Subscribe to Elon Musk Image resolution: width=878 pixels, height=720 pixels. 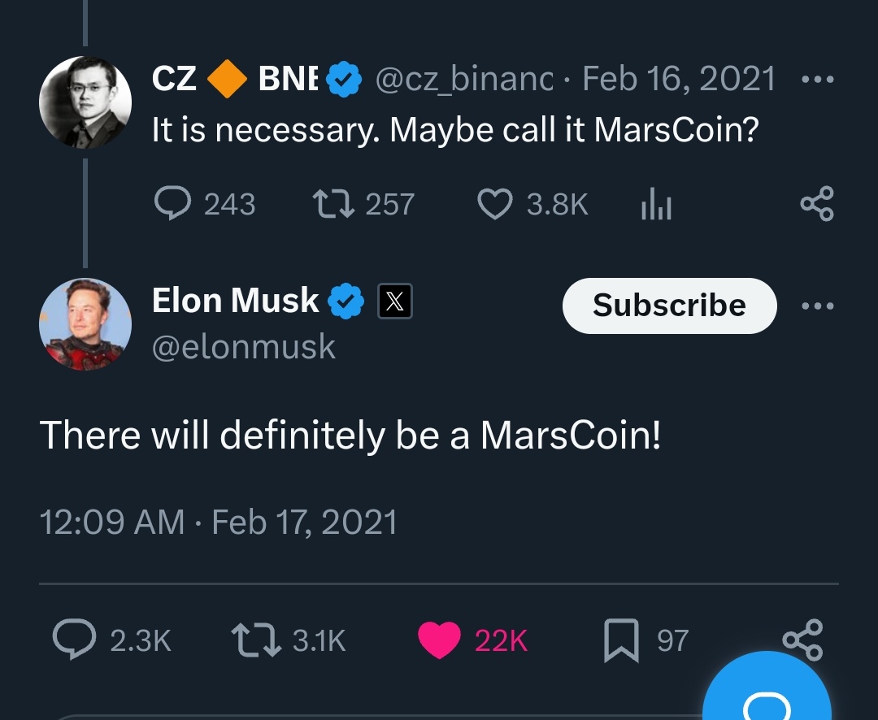(669, 306)
